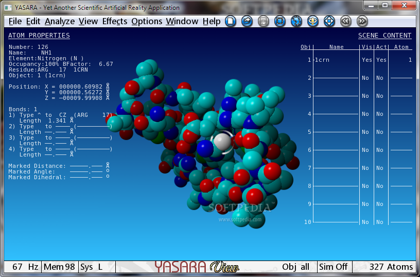Click the Z position value -00009.99908
Screen dimensions: 420x277
coord(81,98)
